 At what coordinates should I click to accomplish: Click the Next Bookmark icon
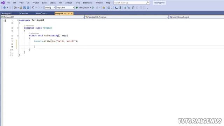[141, 8]
